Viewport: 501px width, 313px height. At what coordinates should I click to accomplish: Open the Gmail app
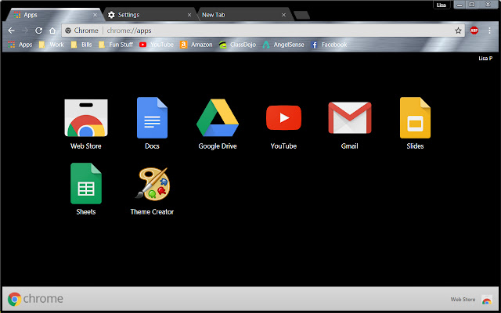tap(350, 125)
